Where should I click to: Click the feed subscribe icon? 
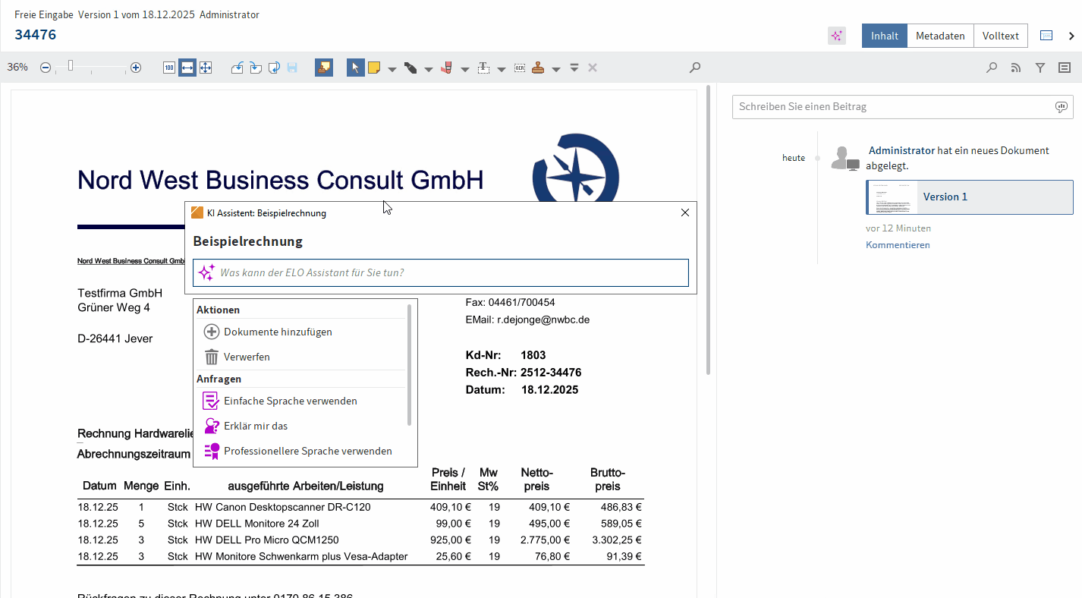pyautogui.click(x=1016, y=68)
